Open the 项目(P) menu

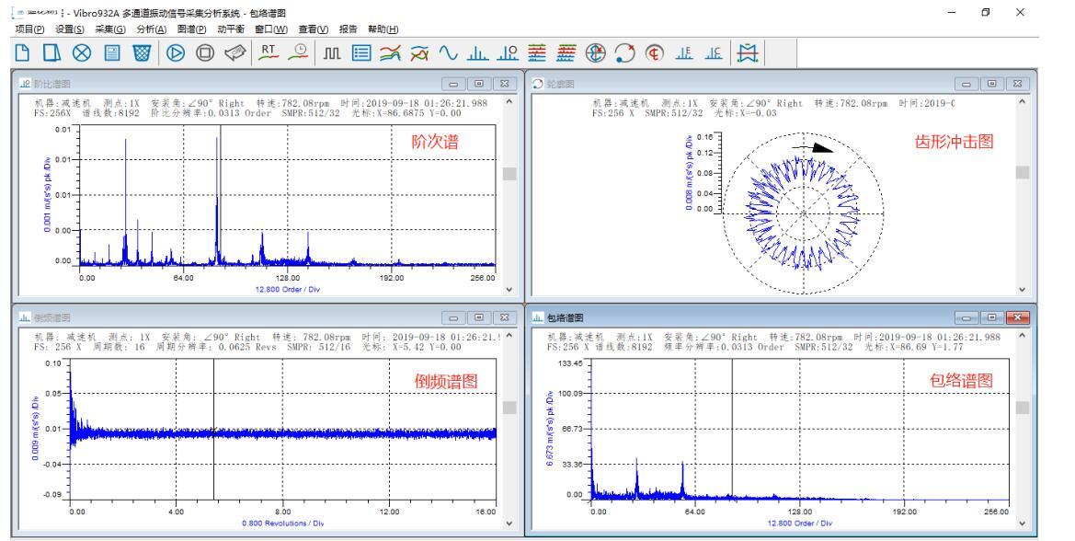(29, 29)
